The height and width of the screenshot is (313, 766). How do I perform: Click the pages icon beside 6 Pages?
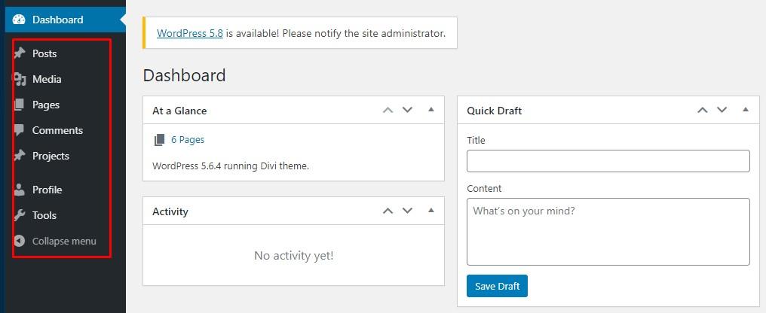(x=159, y=141)
